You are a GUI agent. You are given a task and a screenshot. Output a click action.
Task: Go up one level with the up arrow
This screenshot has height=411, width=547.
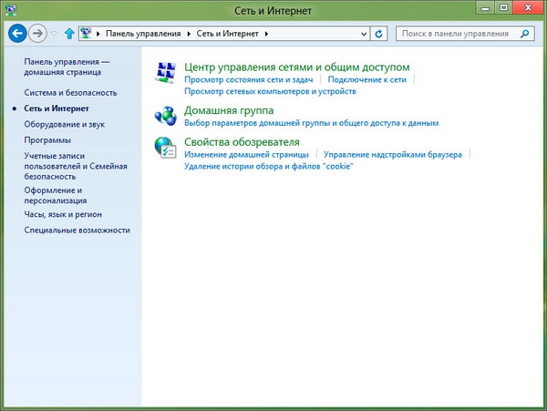[69, 34]
